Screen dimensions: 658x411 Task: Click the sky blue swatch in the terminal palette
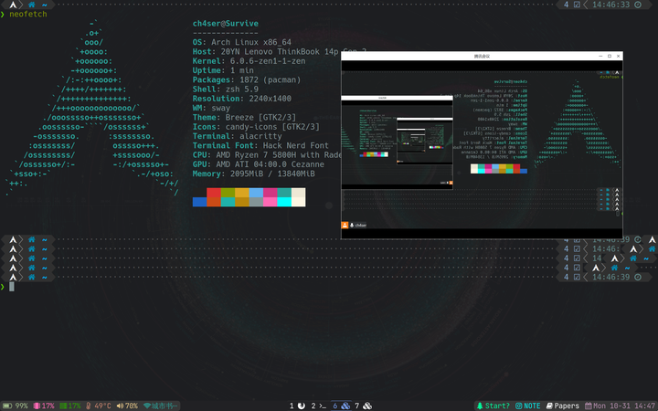click(256, 193)
